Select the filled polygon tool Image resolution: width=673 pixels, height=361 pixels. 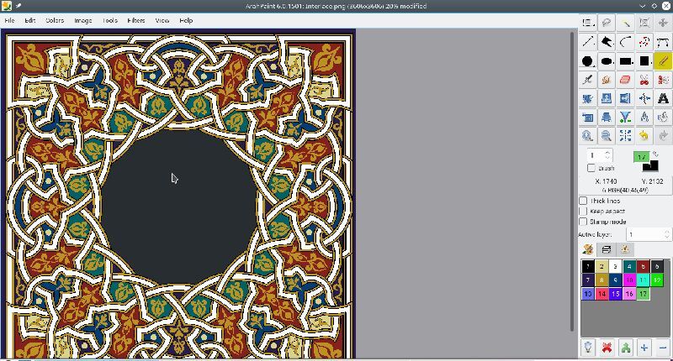click(607, 41)
